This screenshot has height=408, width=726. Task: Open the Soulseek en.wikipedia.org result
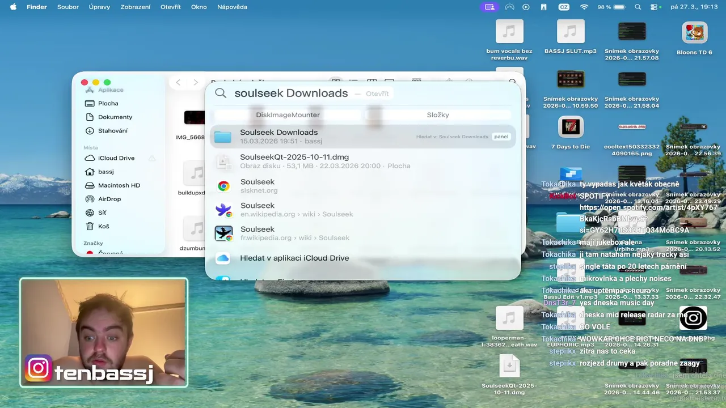click(362, 210)
